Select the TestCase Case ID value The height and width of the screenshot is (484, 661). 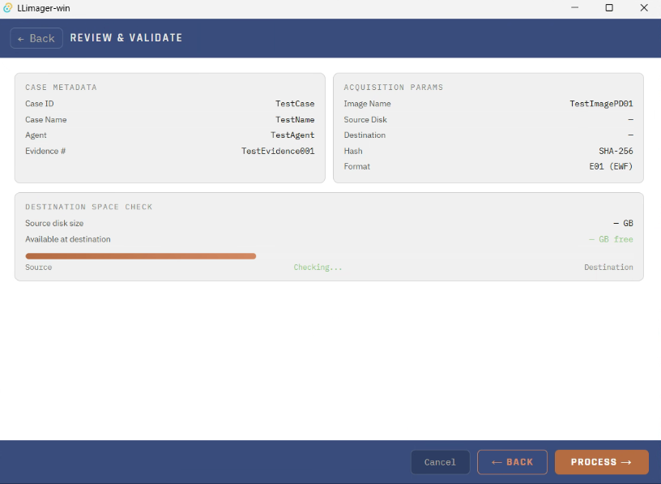(295, 104)
